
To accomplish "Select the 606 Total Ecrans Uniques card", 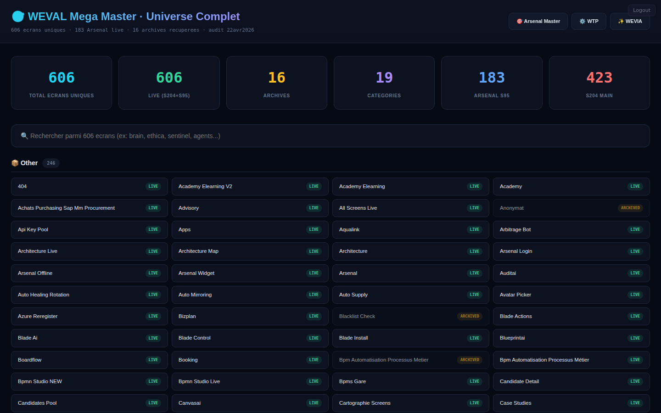I will point(62,83).
